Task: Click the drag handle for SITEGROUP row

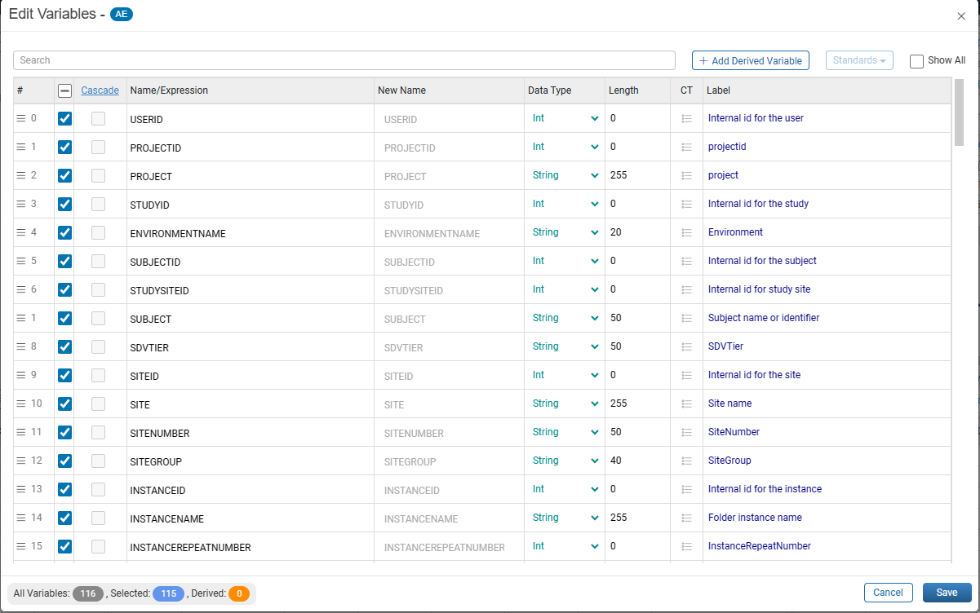Action: pyautogui.click(x=21, y=461)
